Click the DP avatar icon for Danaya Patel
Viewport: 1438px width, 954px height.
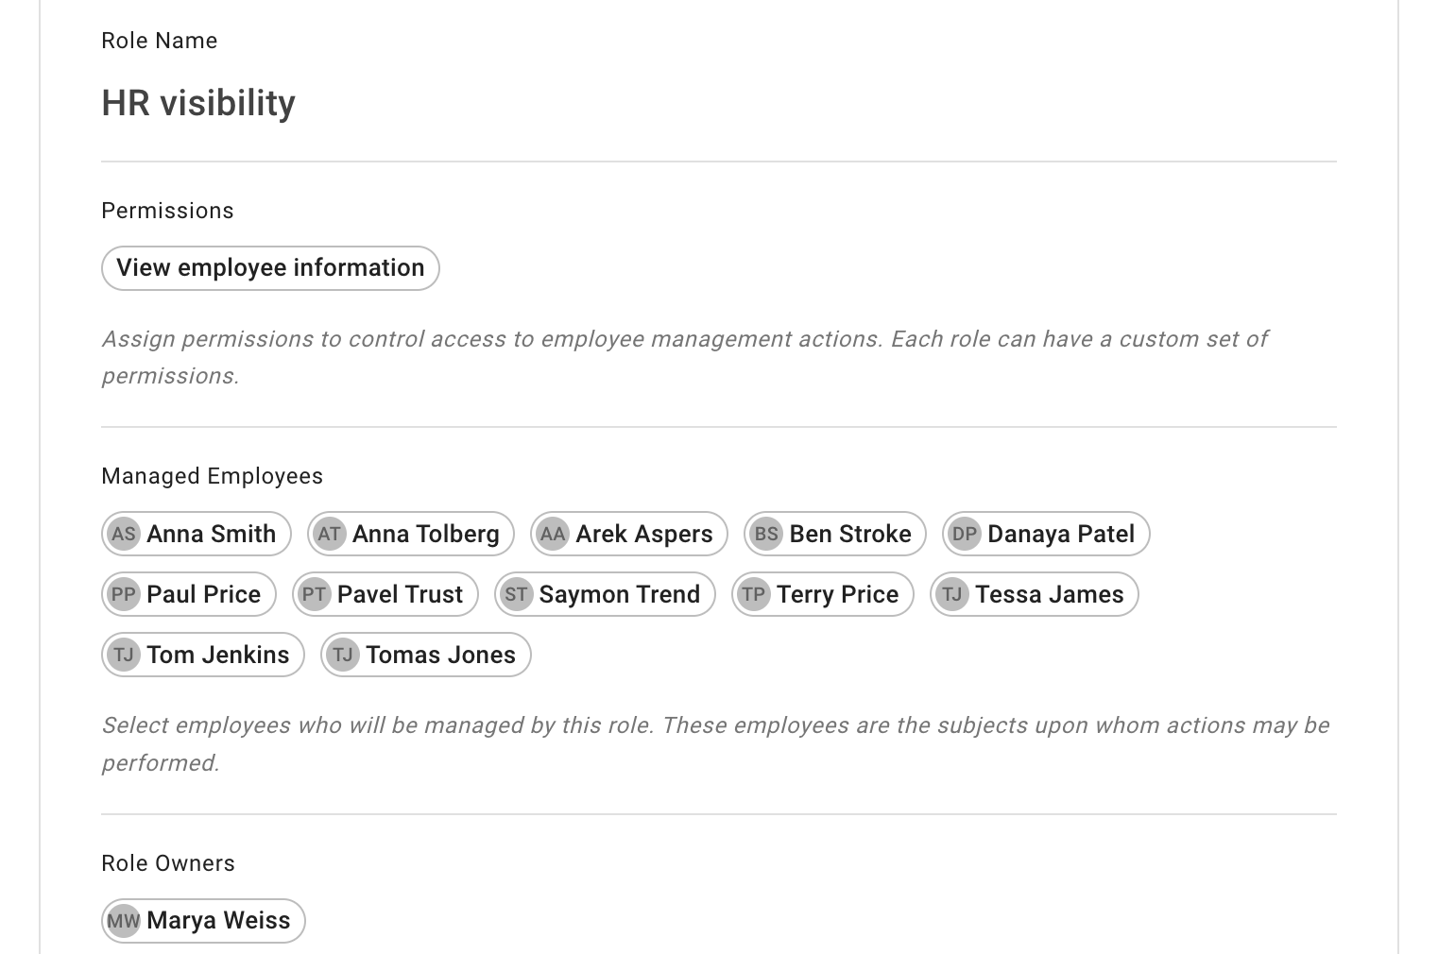point(965,534)
